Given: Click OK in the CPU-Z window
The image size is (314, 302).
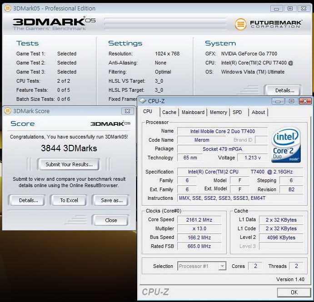Looking at the screenshot, I should click(x=294, y=292).
